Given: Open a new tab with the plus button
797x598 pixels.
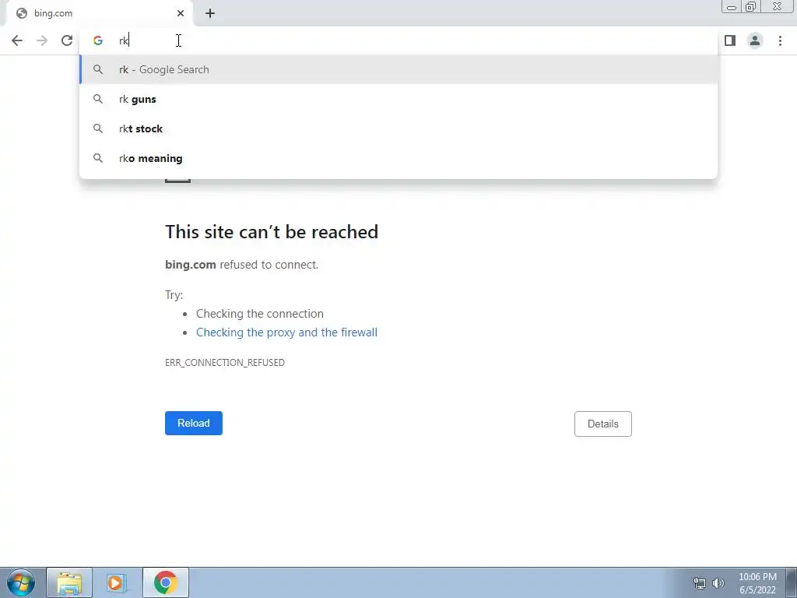Looking at the screenshot, I should (x=210, y=13).
